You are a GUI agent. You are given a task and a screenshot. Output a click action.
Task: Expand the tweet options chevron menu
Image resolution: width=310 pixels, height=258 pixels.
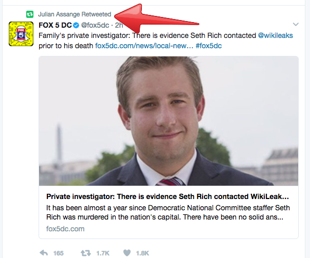(x=296, y=24)
